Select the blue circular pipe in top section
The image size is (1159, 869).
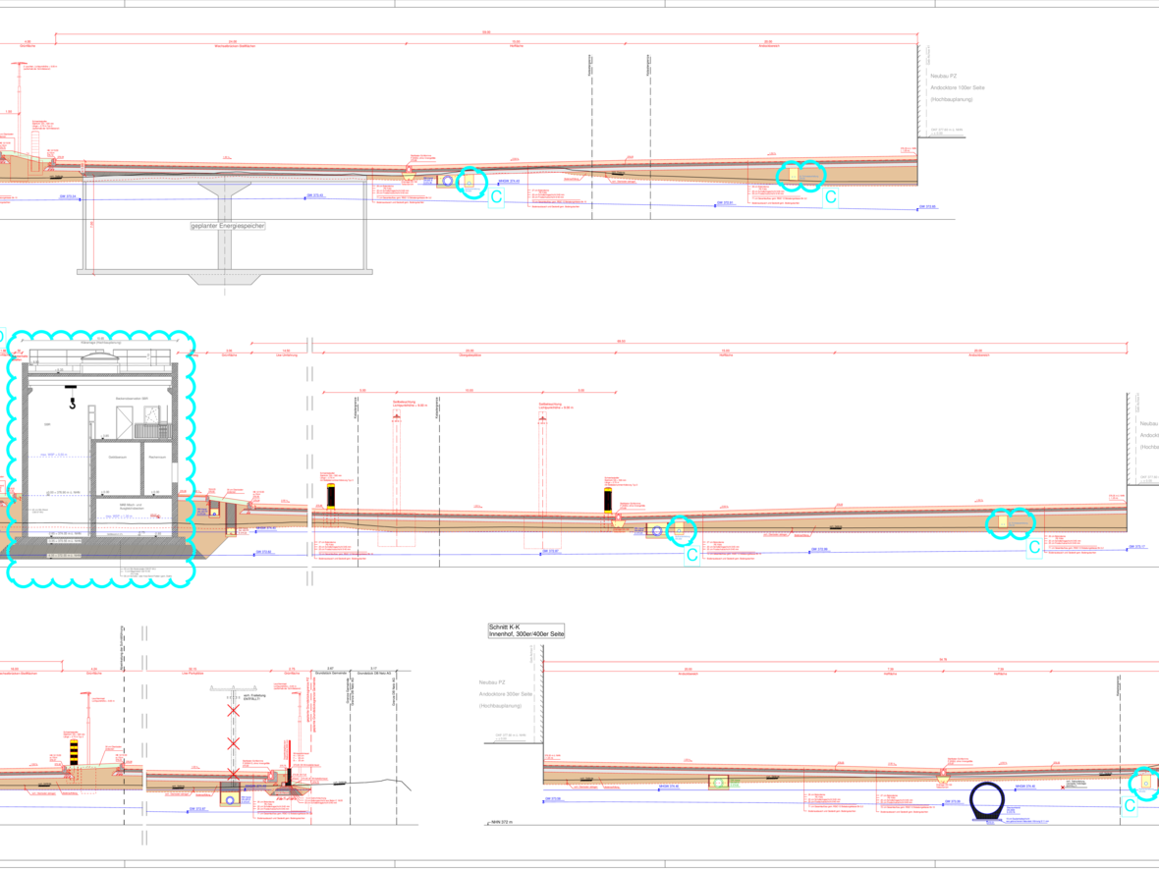pos(448,181)
